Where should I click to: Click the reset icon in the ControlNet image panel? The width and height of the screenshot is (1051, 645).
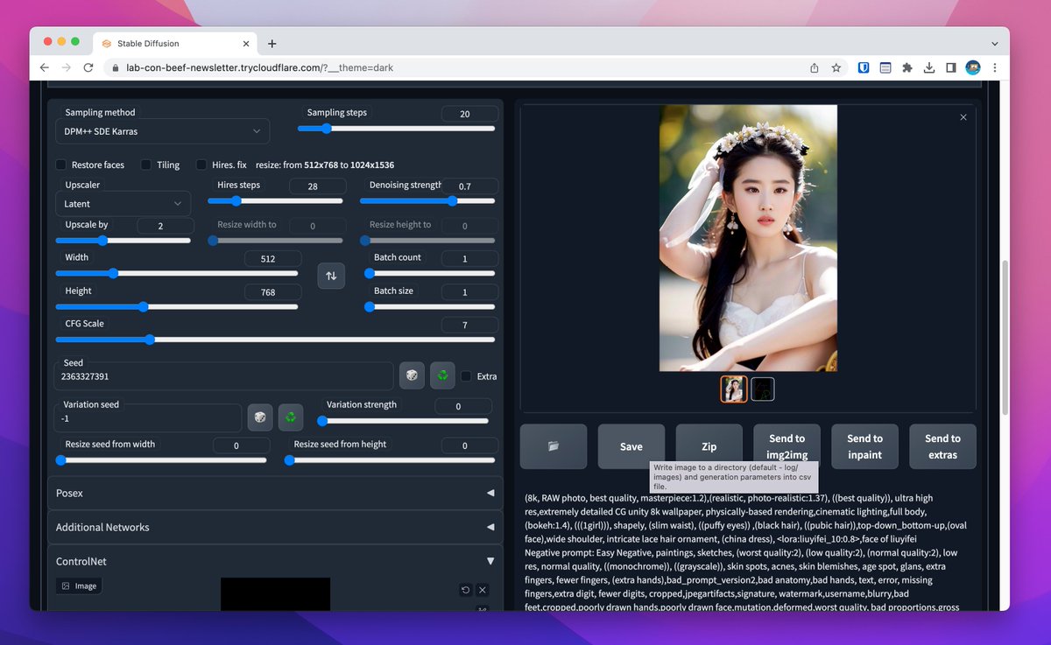pyautogui.click(x=465, y=590)
